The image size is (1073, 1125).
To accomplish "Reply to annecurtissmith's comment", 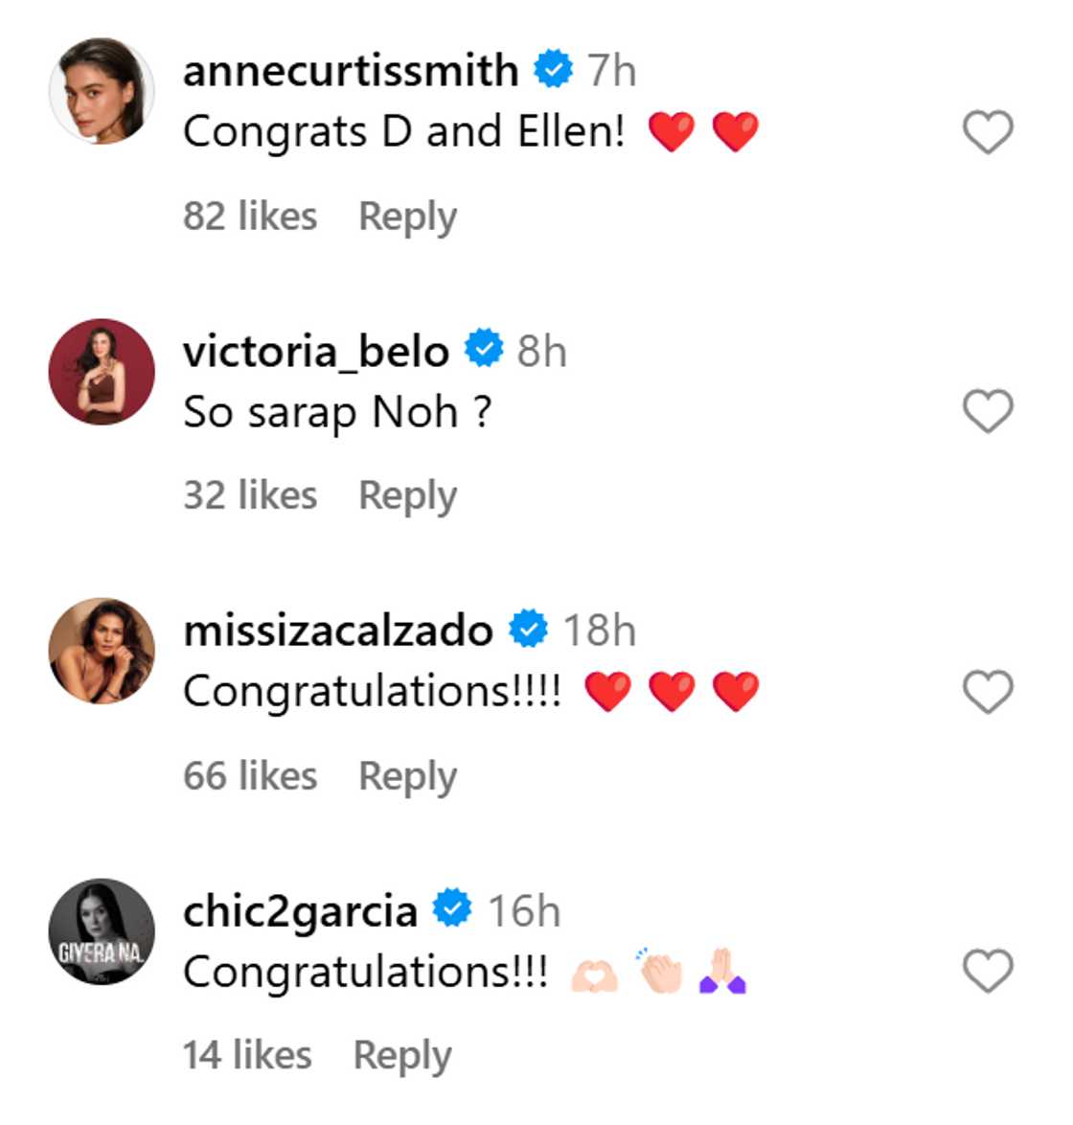I will 407,217.
